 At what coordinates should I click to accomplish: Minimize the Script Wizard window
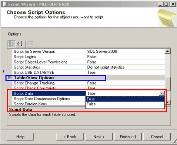(x=160, y=4)
